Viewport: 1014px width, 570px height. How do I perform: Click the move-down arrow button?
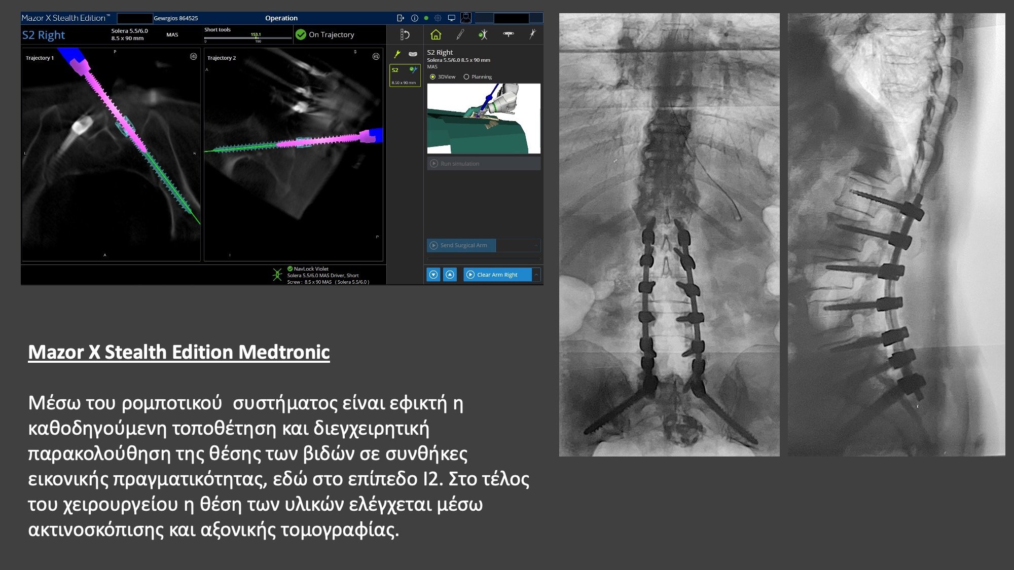pyautogui.click(x=433, y=275)
